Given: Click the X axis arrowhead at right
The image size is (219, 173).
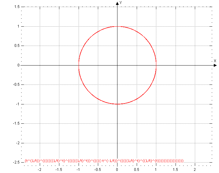Looking at the screenshot, I should click(x=215, y=65).
